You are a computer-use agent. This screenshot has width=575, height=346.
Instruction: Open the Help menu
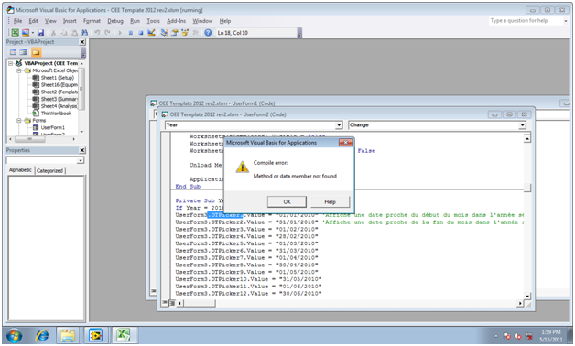click(225, 21)
